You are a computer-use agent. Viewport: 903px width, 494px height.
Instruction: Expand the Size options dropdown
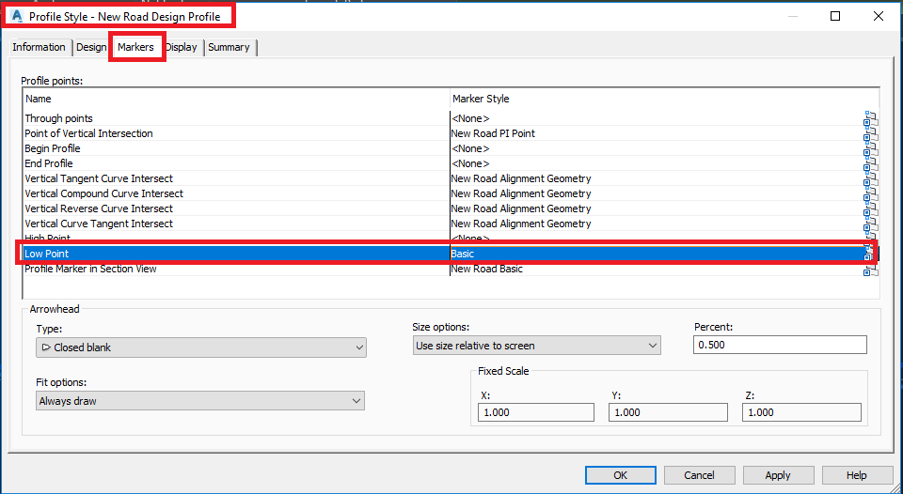click(537, 346)
